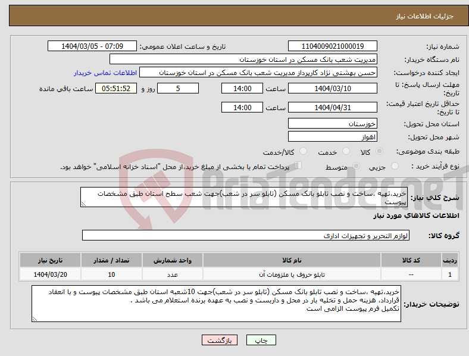Select the کالا radio button
Image resolution: width=469 pixels, height=356 pixels.
(x=379, y=151)
